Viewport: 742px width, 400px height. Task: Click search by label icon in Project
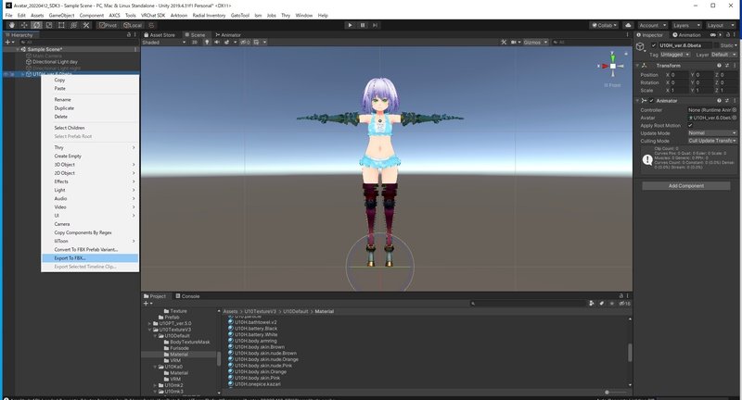point(602,303)
